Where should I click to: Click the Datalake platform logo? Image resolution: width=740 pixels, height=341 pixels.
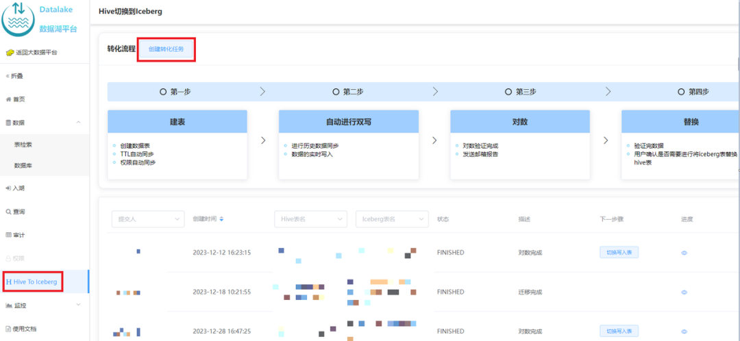[19, 19]
